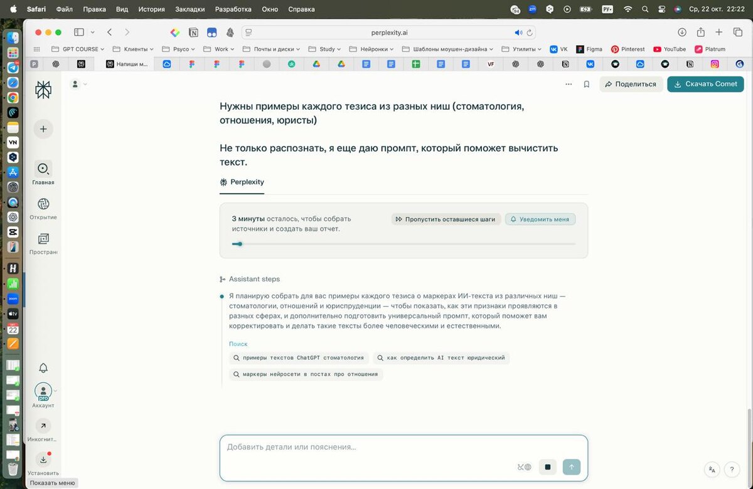The image size is (753, 489).
Task: Open the Главная section in sidebar
Action: click(43, 172)
